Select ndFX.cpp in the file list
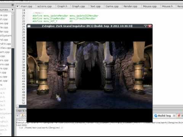This screenshot has width=183, height=137. click(x=5, y=44)
